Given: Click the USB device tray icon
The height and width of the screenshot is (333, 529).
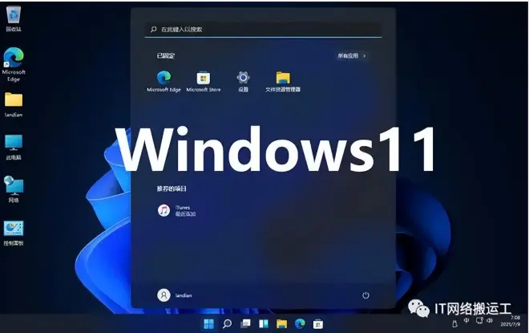Looking at the screenshot, I should point(454,323).
